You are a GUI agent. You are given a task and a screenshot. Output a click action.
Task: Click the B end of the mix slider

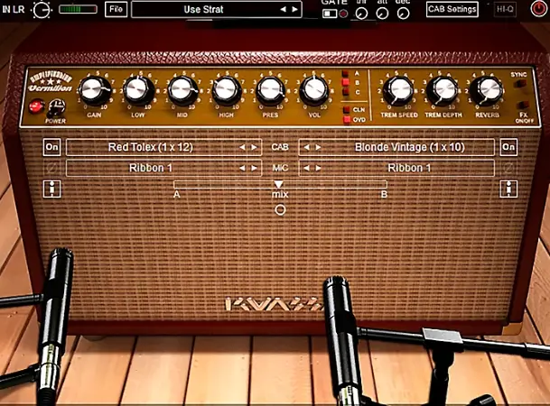(384, 194)
